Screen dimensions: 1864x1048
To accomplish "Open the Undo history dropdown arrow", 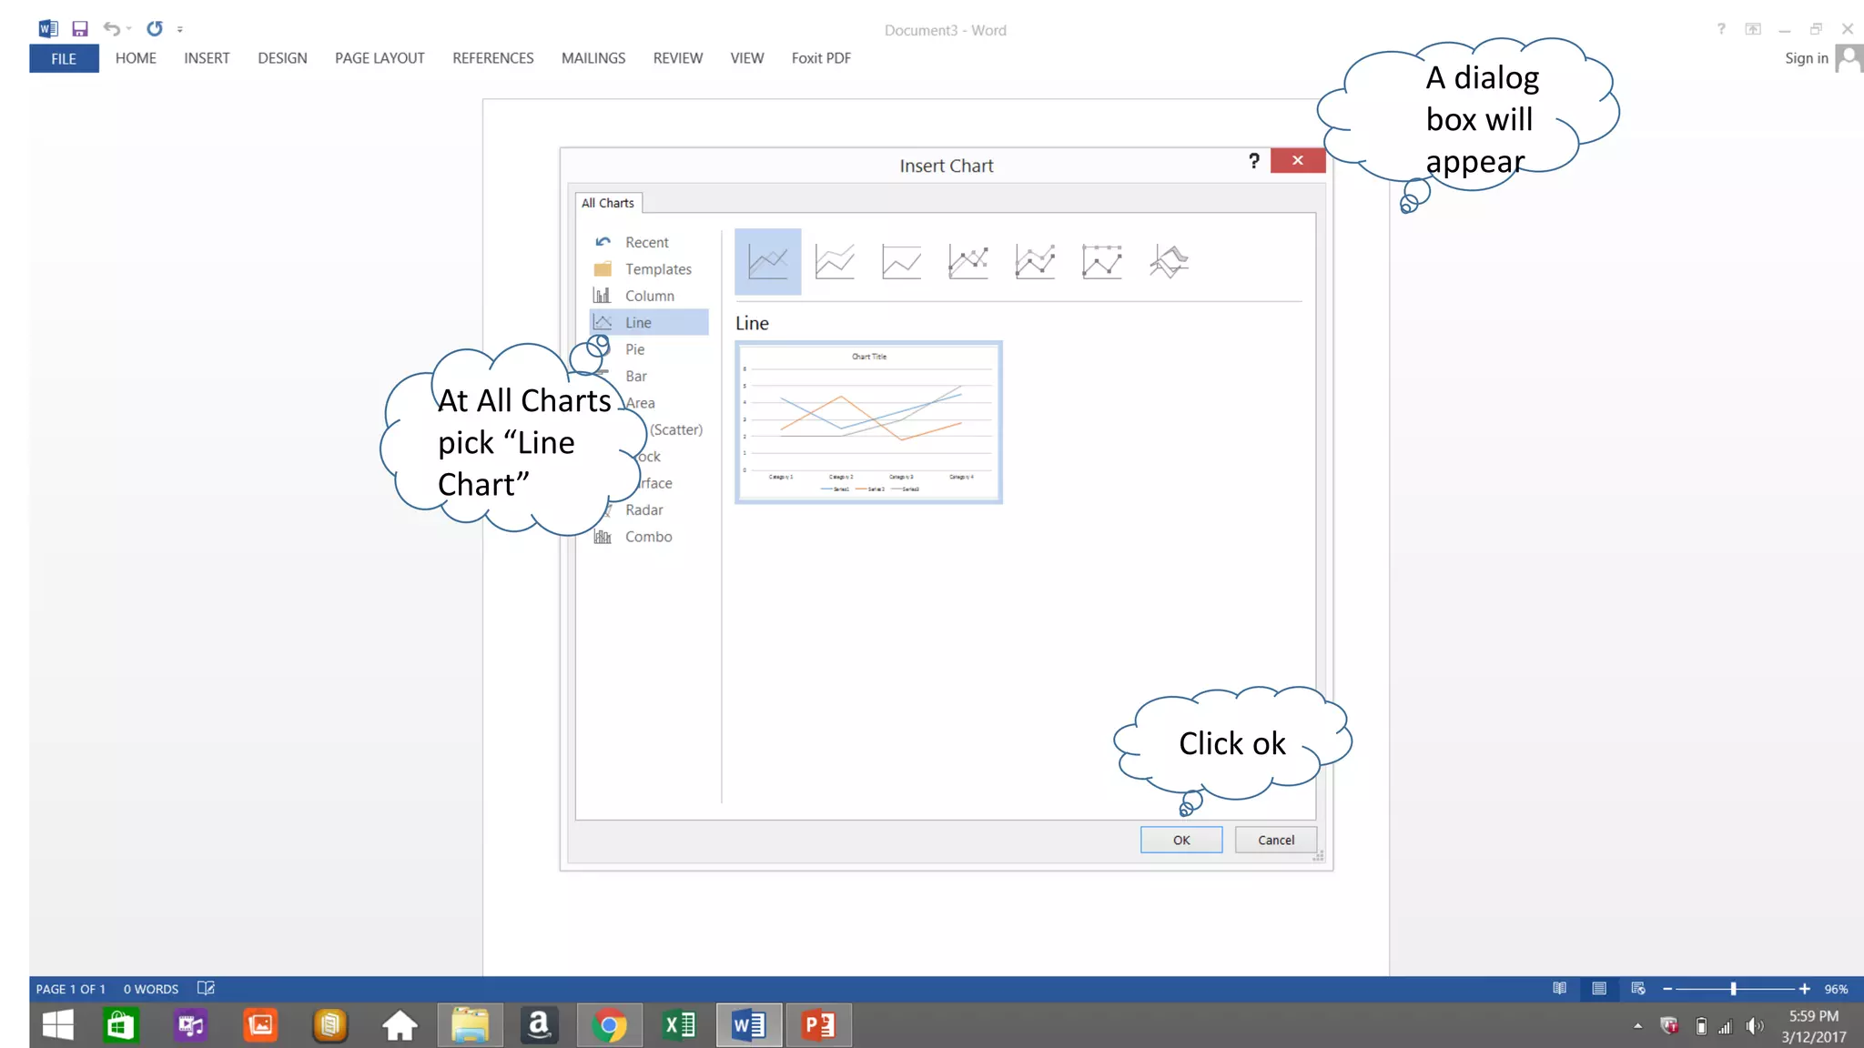I will pos(129,29).
